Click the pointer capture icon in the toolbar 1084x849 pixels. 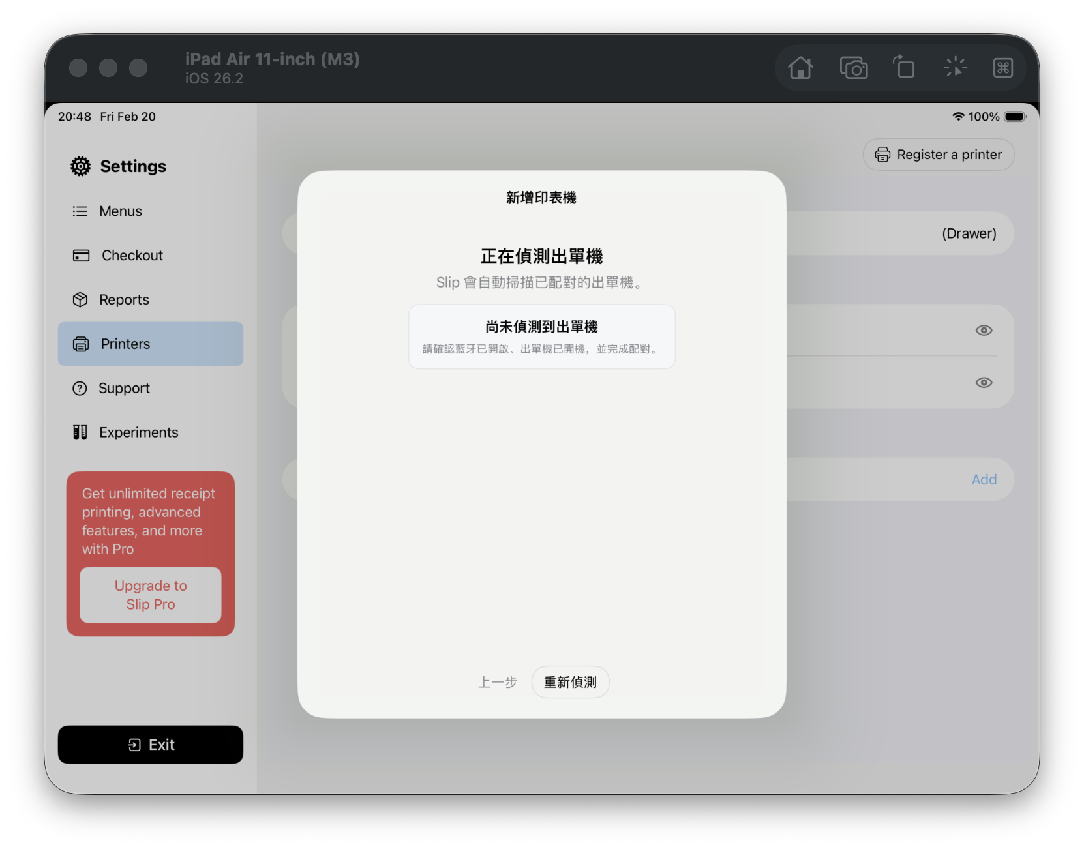[955, 67]
